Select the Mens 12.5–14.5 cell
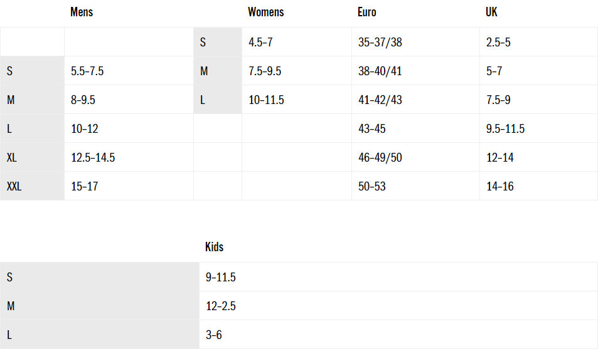 93,157
